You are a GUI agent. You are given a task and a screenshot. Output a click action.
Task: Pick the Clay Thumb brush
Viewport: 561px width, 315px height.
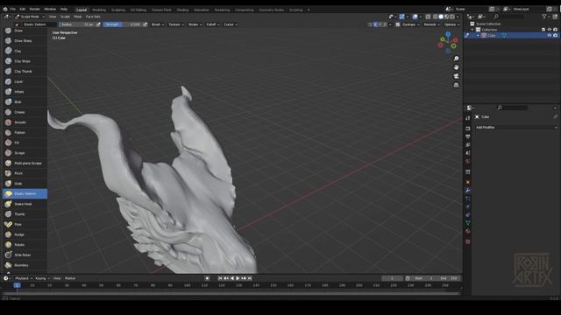click(25, 72)
